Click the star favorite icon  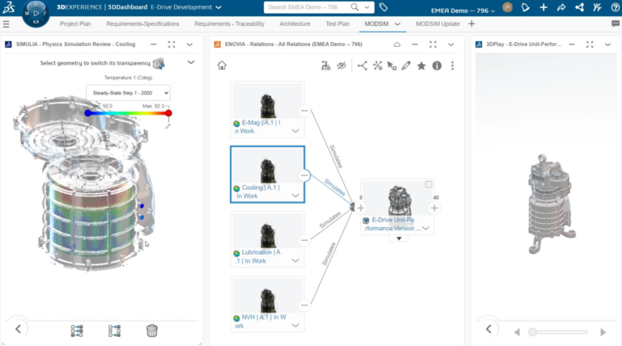point(421,65)
